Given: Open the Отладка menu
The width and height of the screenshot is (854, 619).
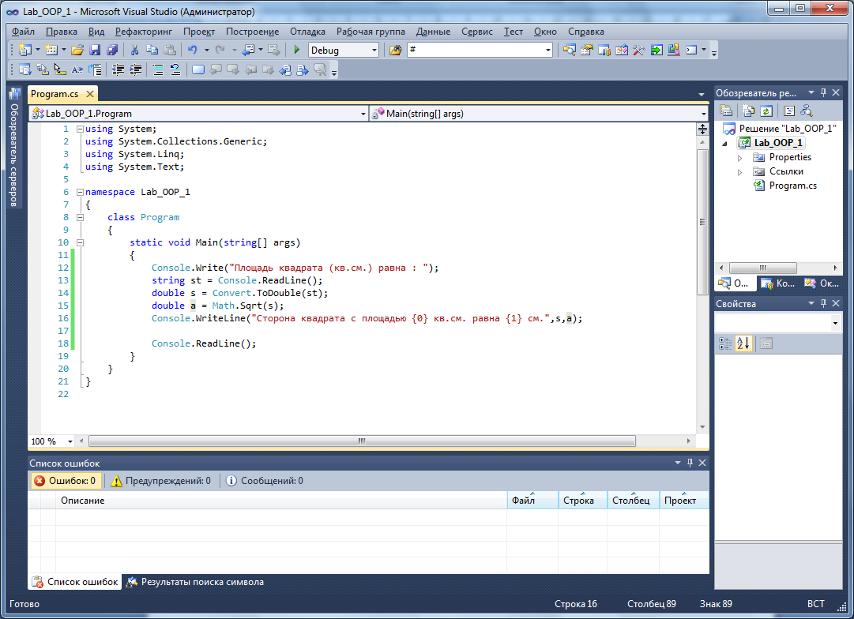Looking at the screenshot, I should pyautogui.click(x=307, y=32).
